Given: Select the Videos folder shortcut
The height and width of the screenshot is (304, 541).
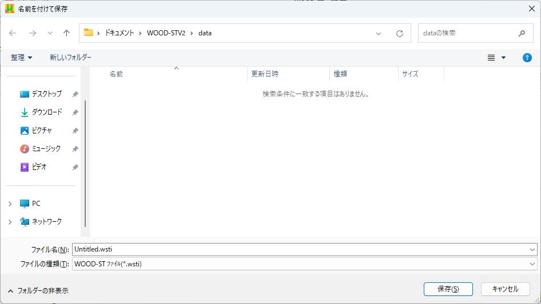Looking at the screenshot, I should (39, 167).
